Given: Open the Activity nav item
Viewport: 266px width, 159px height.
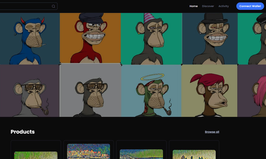Looking at the screenshot, I should pyautogui.click(x=224, y=6).
